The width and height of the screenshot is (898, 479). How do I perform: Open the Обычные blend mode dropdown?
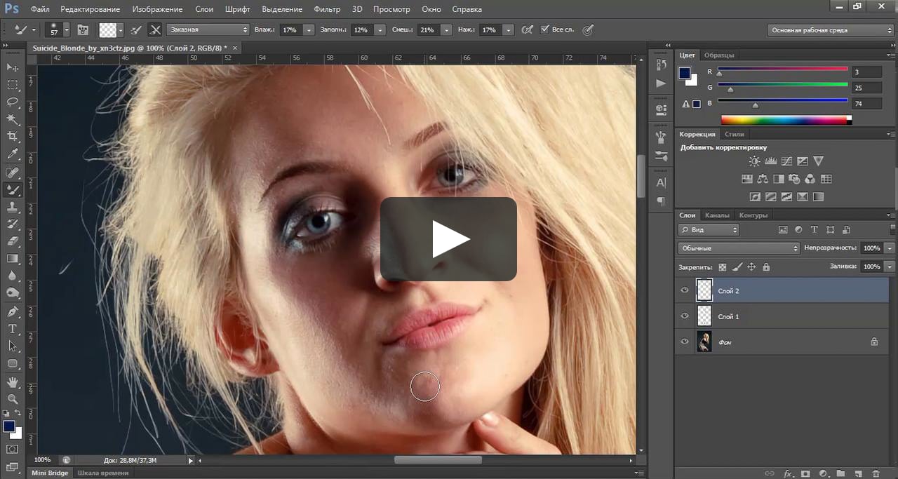pos(738,248)
